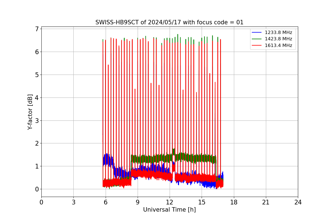Click the Y-factor [dB] axis label

(x=30, y=112)
